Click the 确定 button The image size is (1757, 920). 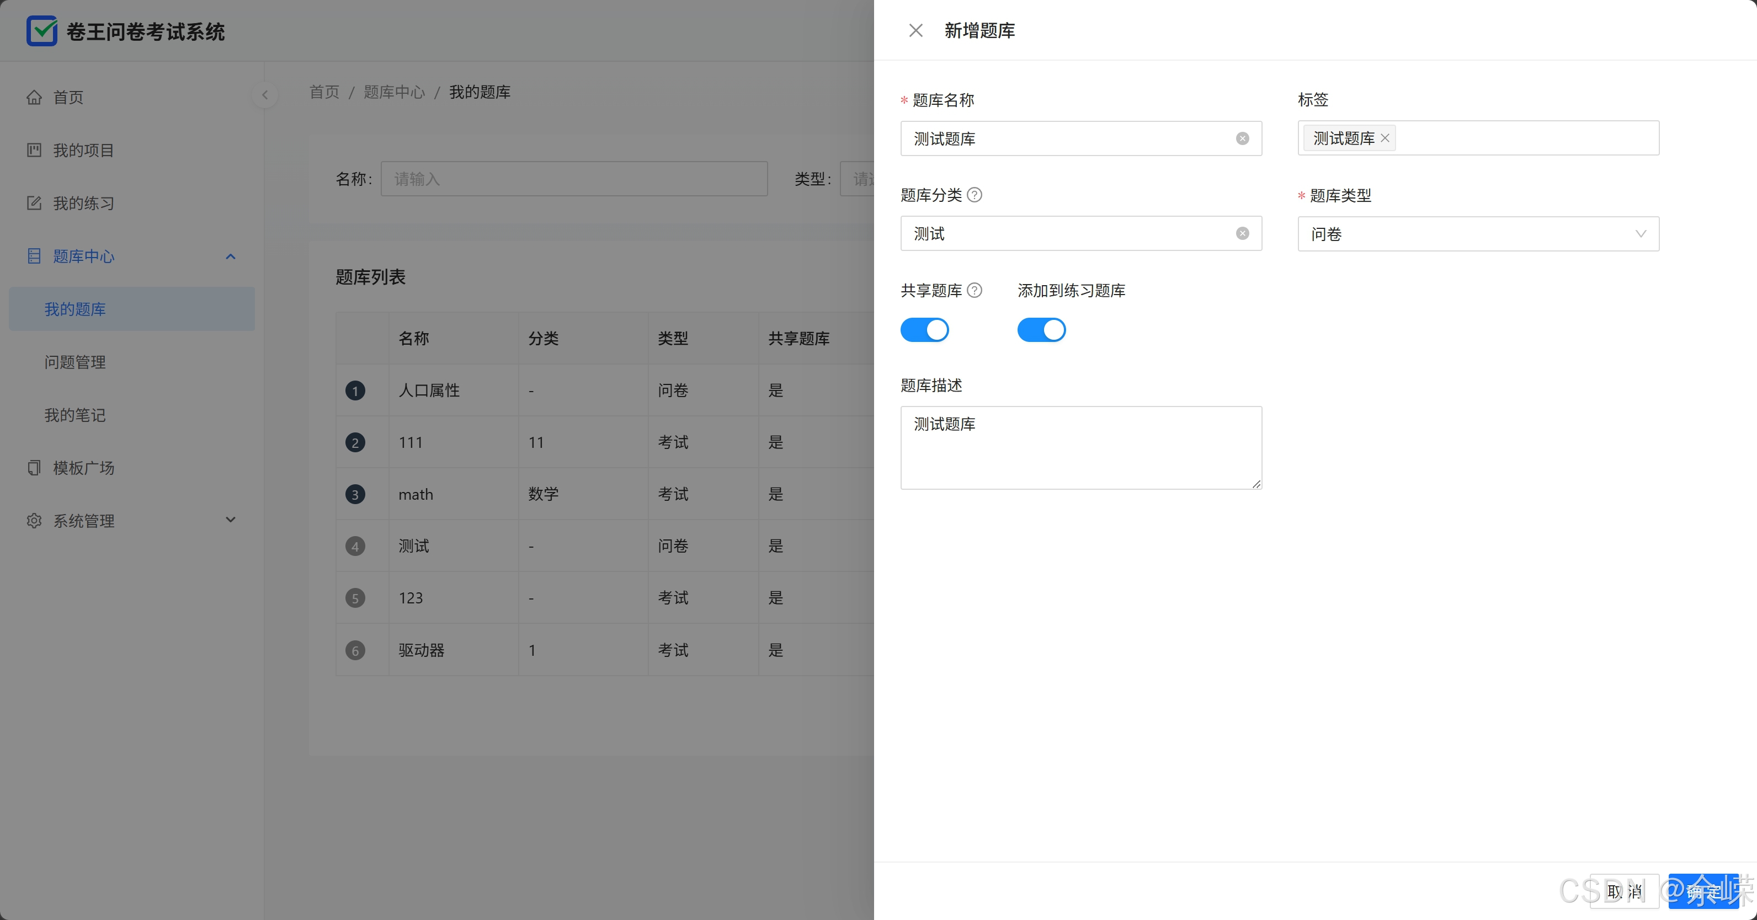coord(1703,891)
